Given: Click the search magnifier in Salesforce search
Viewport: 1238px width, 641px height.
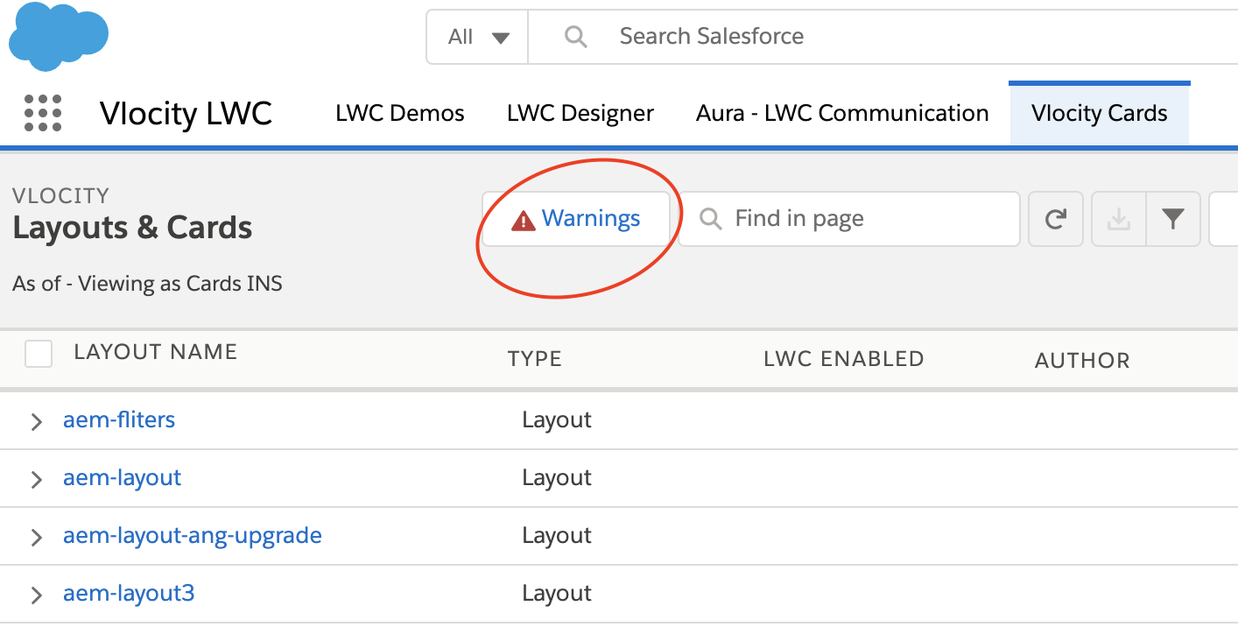Looking at the screenshot, I should [x=575, y=37].
